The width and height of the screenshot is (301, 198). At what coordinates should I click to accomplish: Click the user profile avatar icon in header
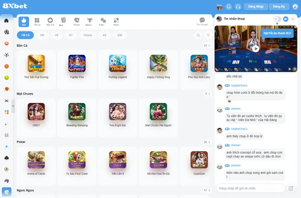295,7
